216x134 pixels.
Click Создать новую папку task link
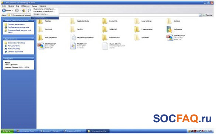coord(16,24)
